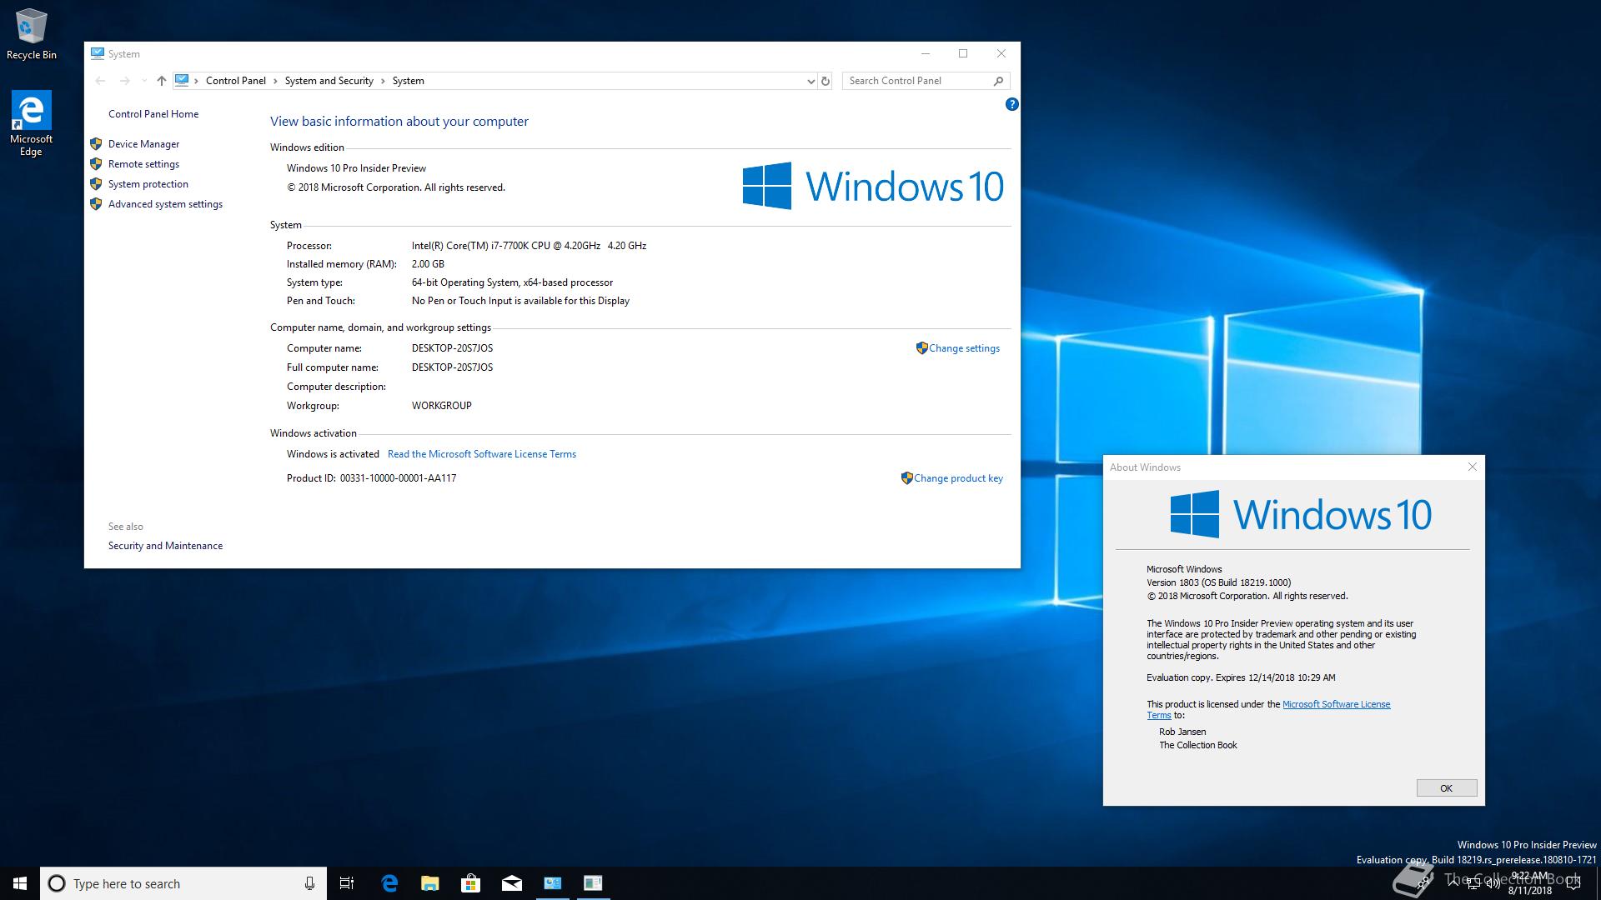Show hidden system tray icons
Image resolution: width=1601 pixels, height=900 pixels.
click(x=1453, y=882)
